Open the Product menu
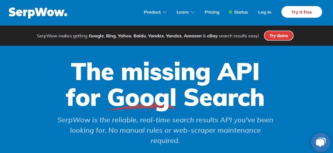 pos(152,12)
